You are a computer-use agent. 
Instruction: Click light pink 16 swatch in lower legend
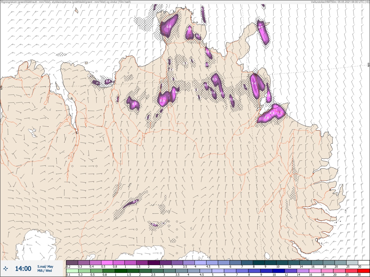[315, 271]
